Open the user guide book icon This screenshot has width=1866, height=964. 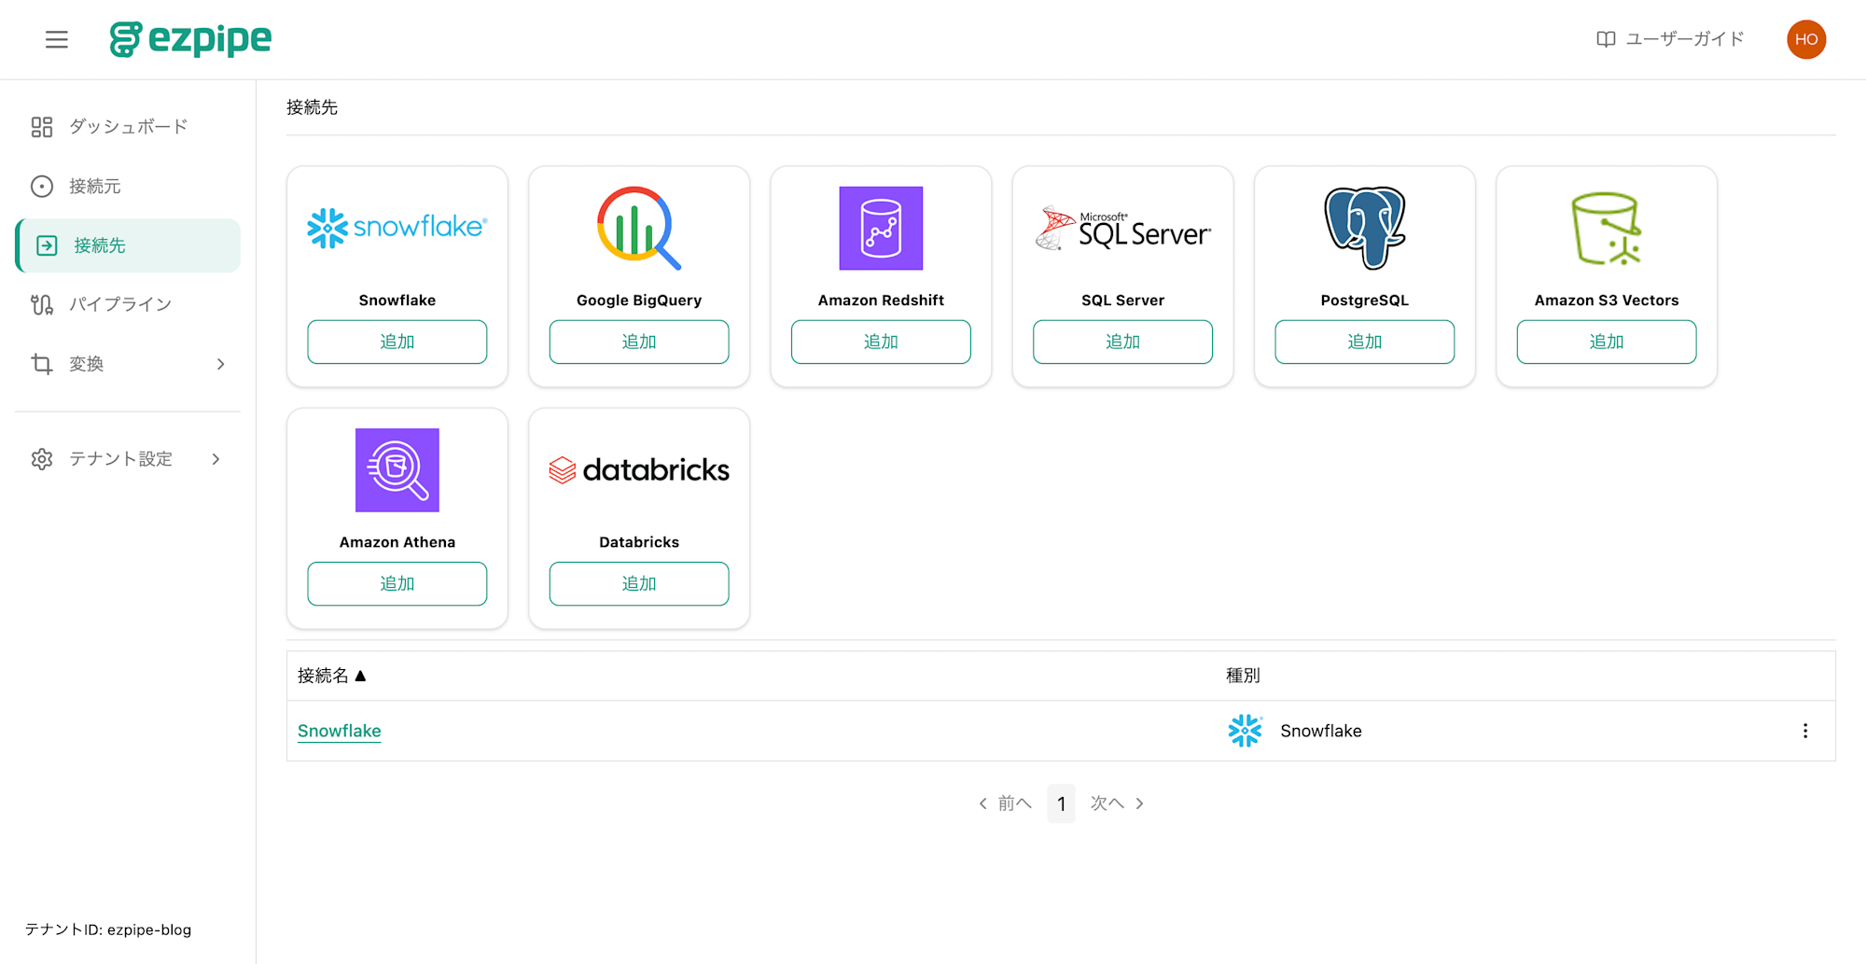(x=1606, y=39)
